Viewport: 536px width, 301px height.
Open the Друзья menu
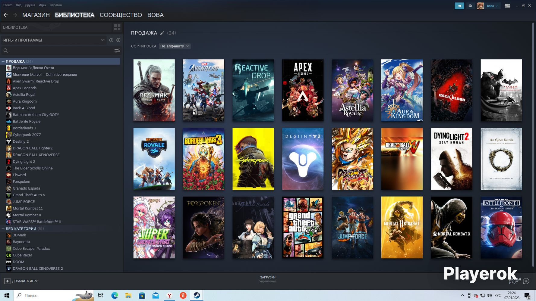[x=30, y=5]
